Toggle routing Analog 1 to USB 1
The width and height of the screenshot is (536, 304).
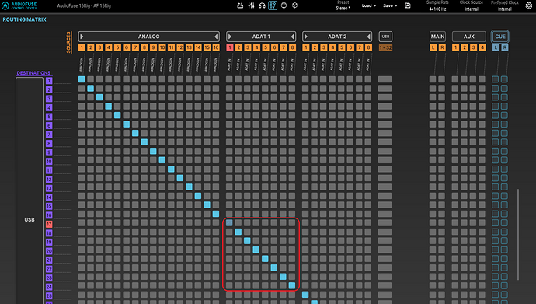coord(82,79)
